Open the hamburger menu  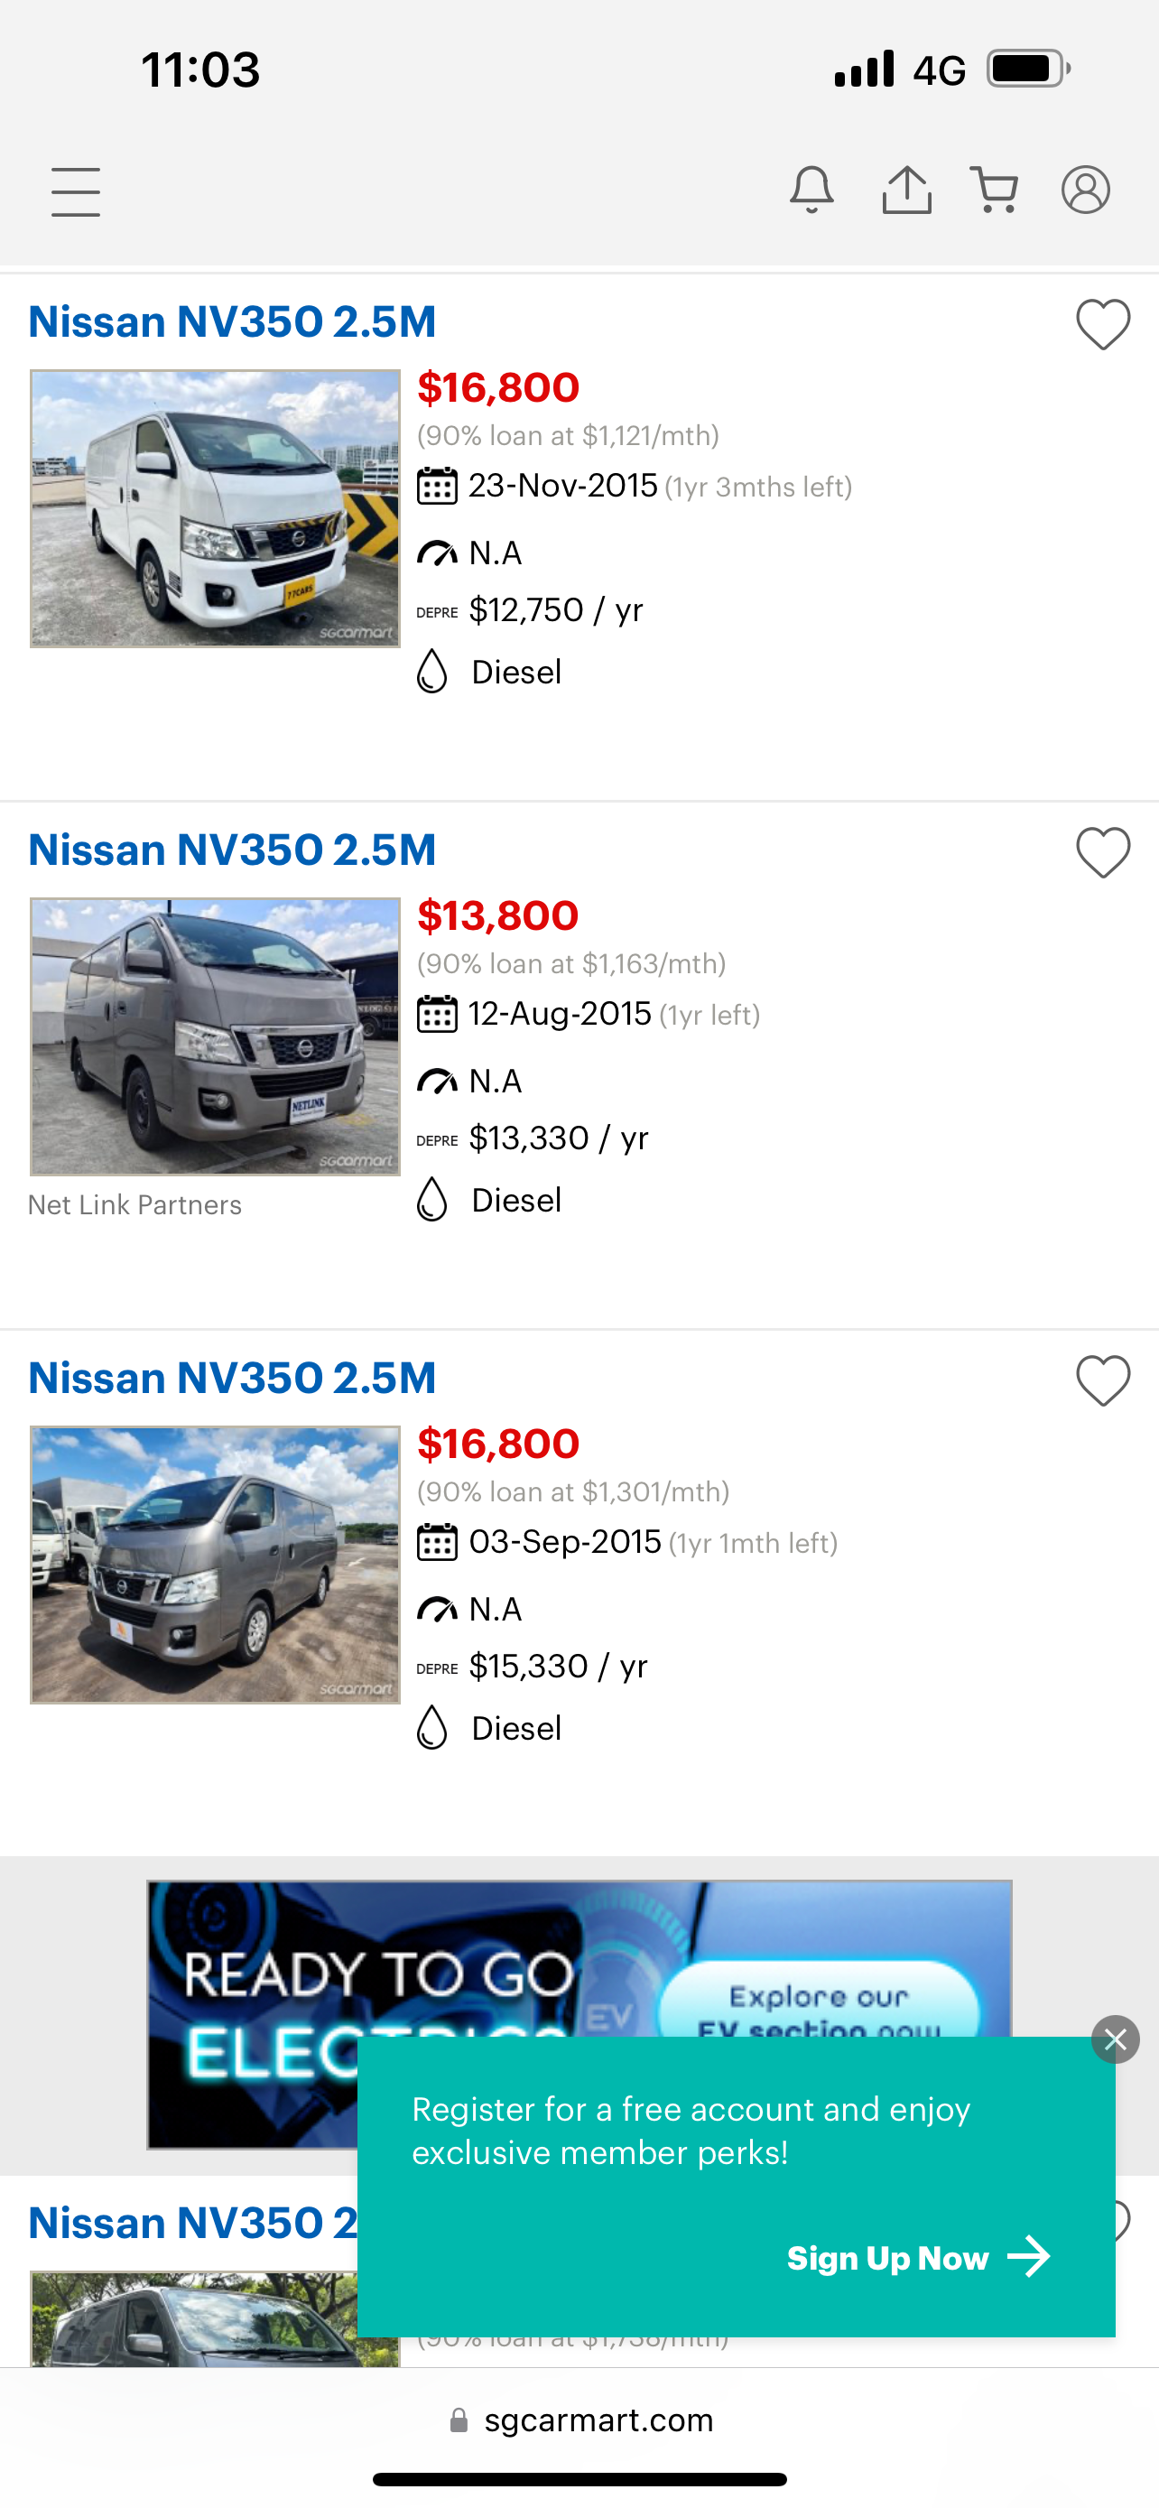point(75,190)
